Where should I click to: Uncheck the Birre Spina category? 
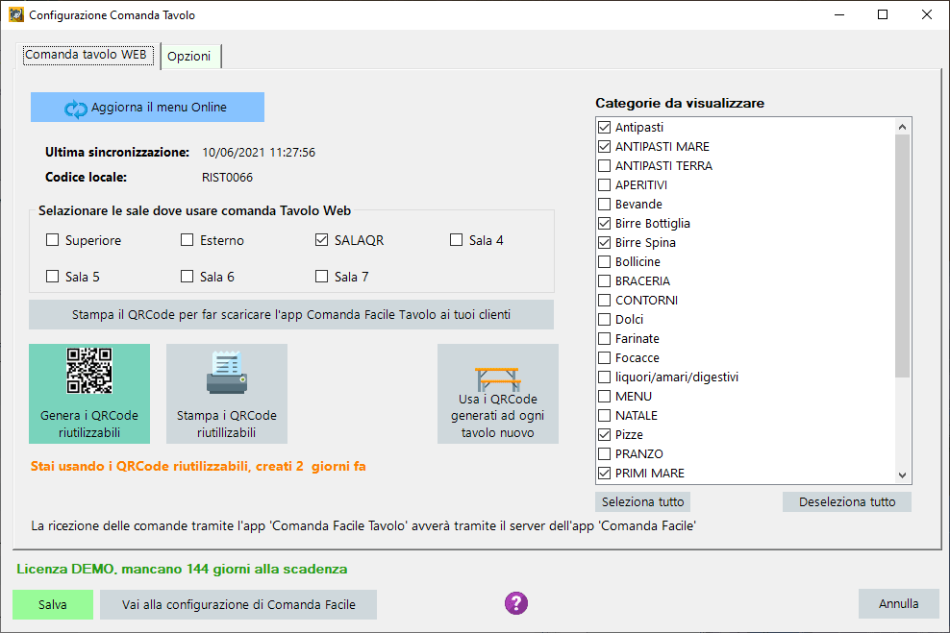click(x=604, y=243)
